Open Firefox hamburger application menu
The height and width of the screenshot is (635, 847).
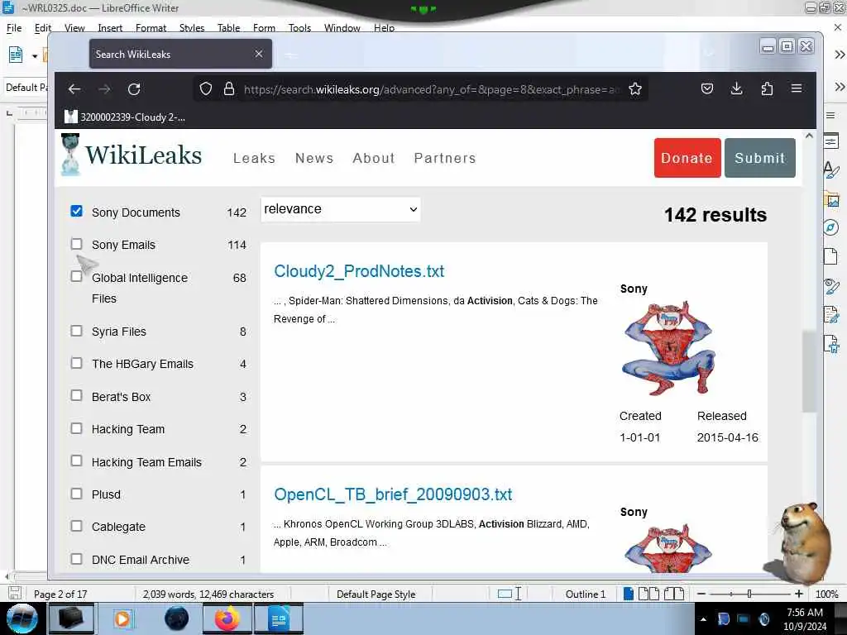[797, 88]
